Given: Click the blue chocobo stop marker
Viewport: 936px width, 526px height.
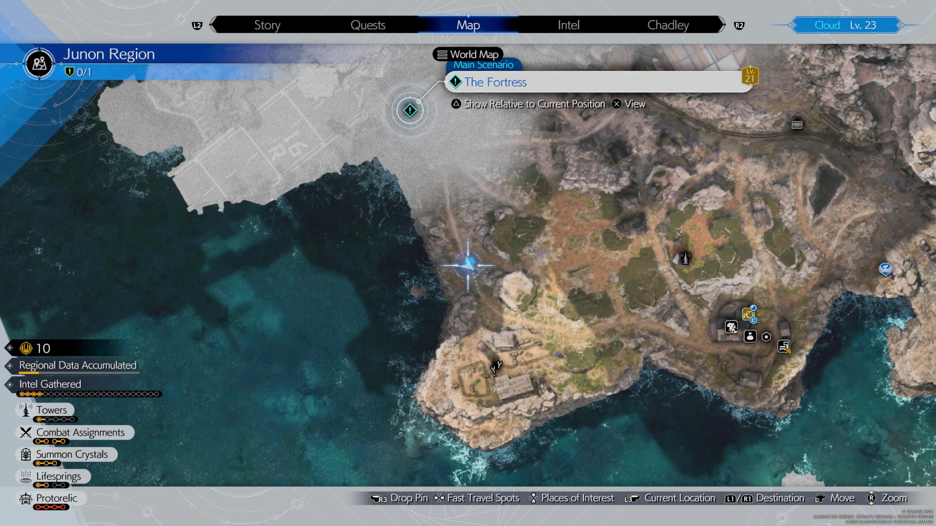Looking at the screenshot, I should coord(885,270).
